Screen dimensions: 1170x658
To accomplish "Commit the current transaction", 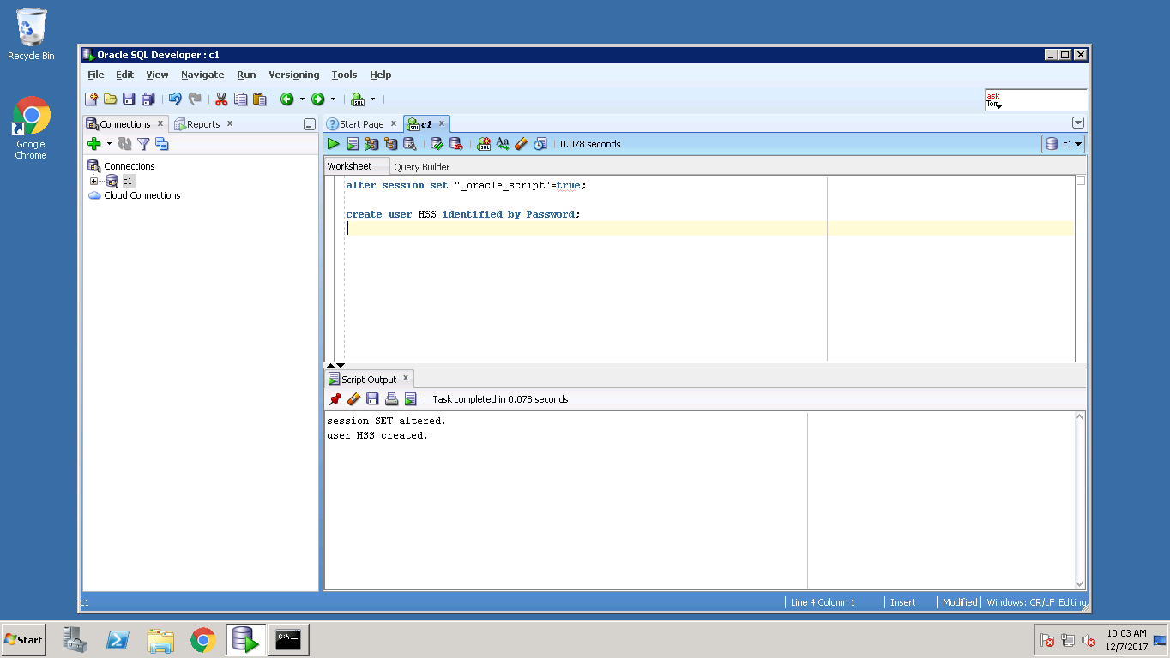I will 437,143.
